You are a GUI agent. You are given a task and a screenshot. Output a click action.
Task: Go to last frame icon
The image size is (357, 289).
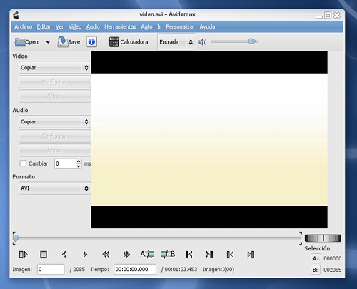coord(251,255)
